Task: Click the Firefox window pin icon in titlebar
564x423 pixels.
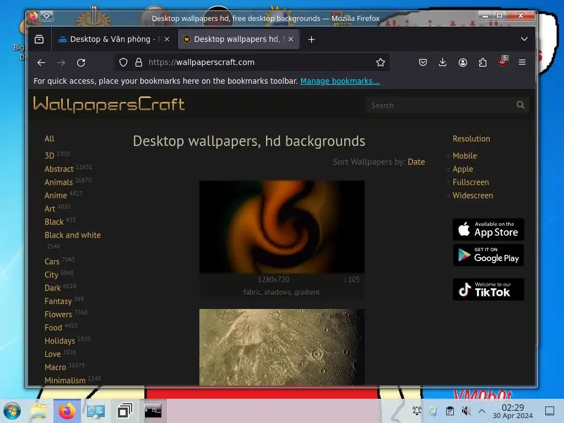Action: click(47, 15)
